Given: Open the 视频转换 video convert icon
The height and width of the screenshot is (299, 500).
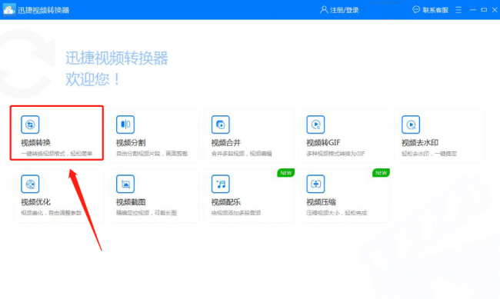Looking at the screenshot, I should click(30, 125).
